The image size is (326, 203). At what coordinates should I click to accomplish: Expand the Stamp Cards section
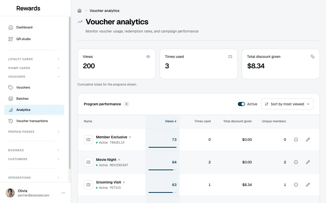pyautogui.click(x=34, y=68)
